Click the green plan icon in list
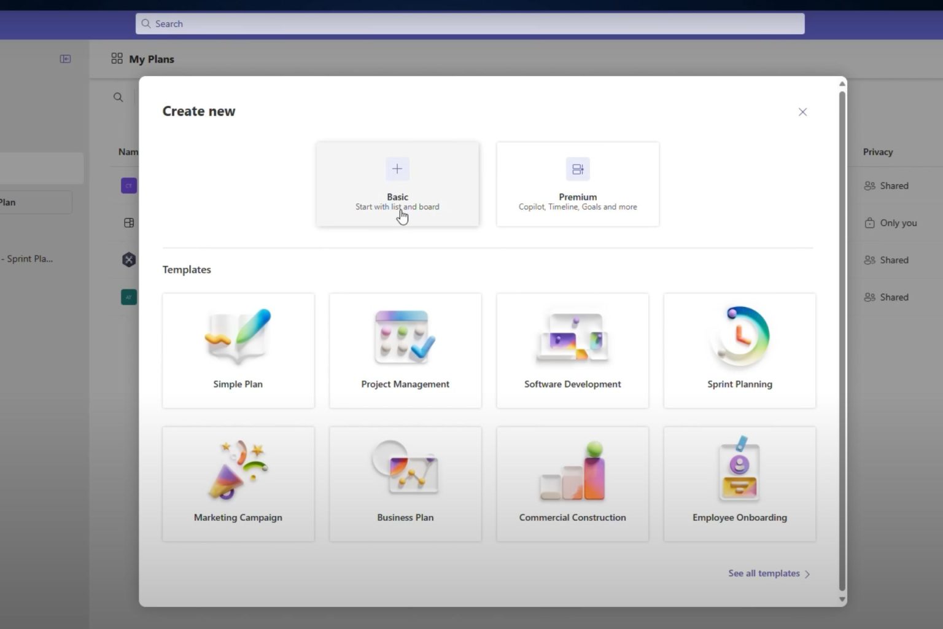This screenshot has height=629, width=943. click(129, 297)
